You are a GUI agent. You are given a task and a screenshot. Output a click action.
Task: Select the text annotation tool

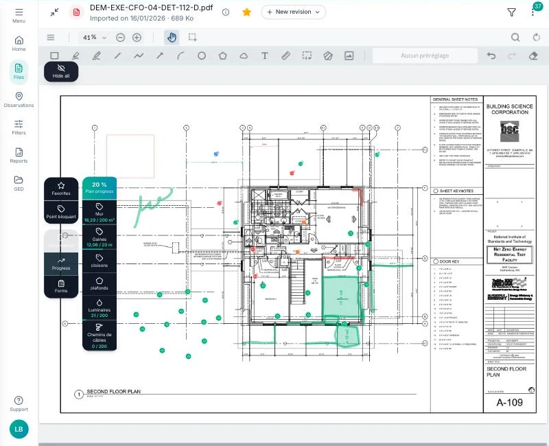[x=265, y=56]
